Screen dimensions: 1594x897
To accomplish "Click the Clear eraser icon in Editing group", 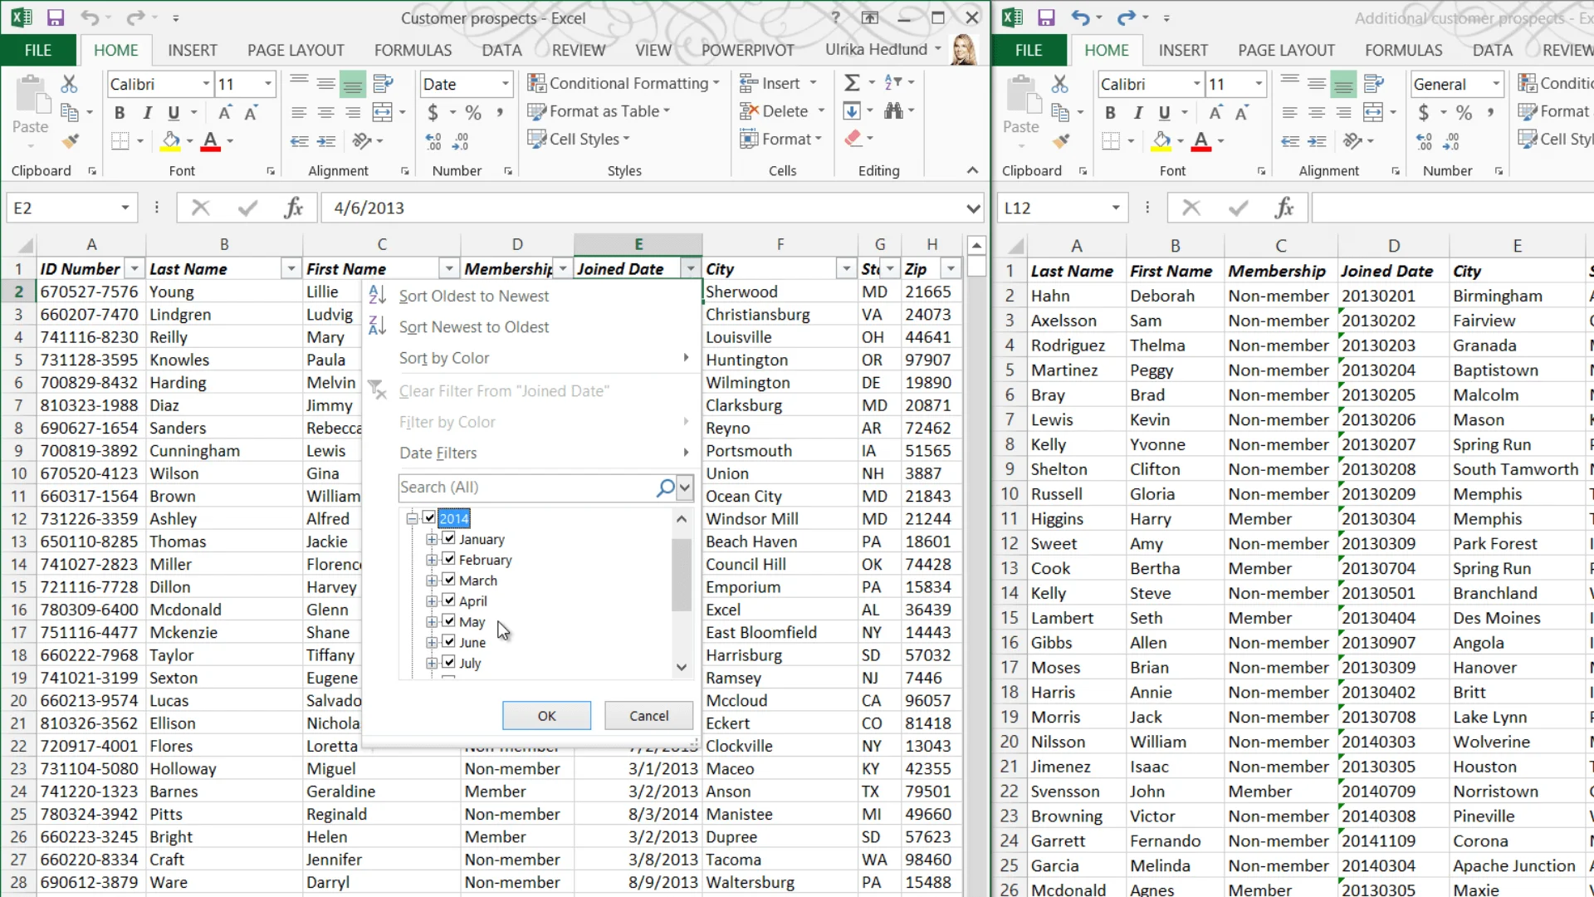I will 853,139.
